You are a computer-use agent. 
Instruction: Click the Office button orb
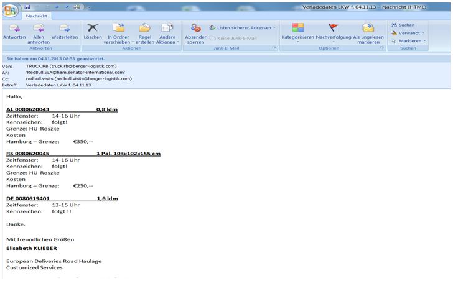click(x=11, y=11)
